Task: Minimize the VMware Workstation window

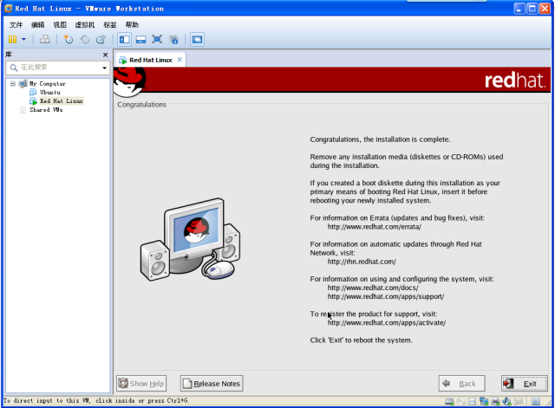Action: point(519,9)
